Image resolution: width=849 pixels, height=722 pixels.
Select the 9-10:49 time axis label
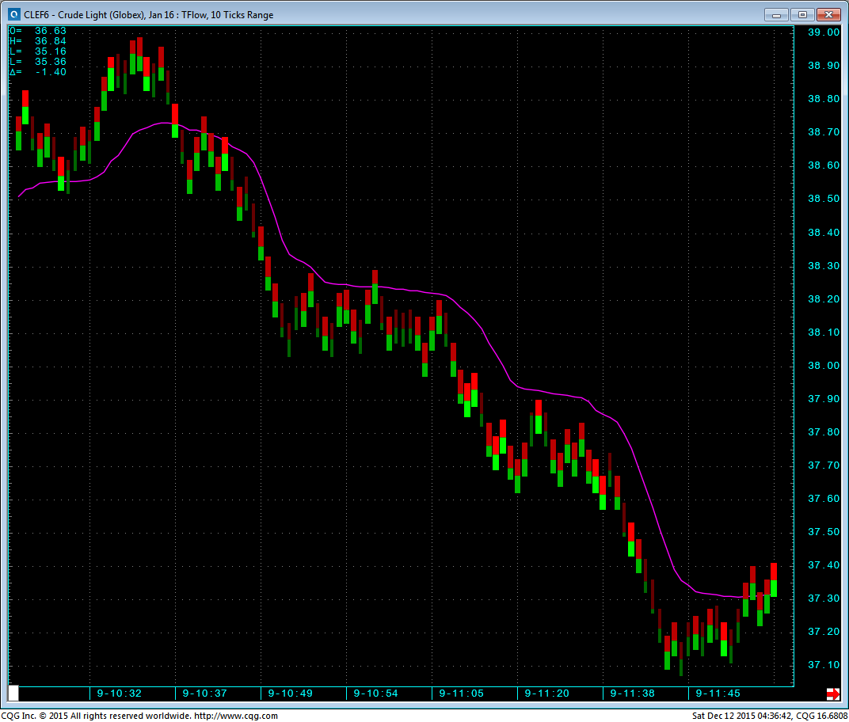click(290, 693)
